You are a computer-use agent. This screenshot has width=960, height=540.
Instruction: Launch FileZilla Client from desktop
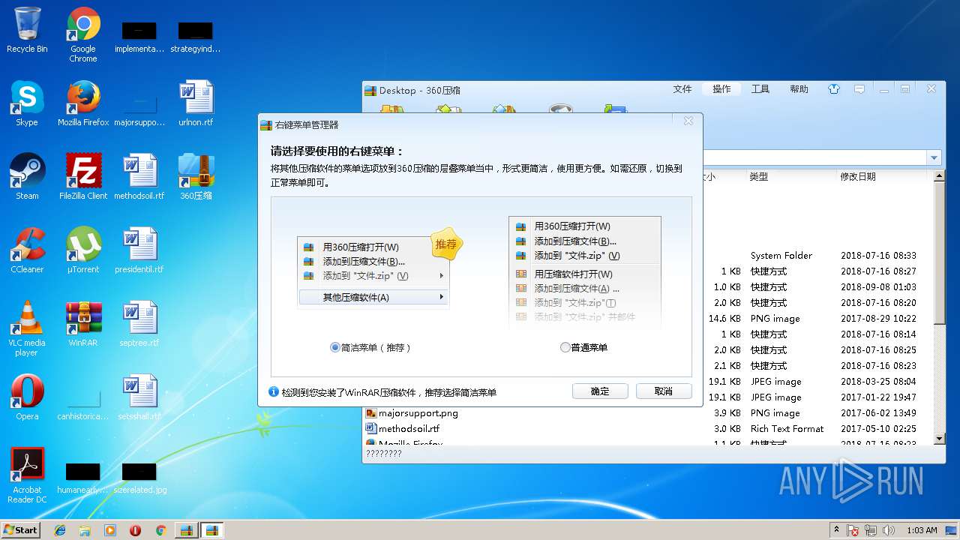pyautogui.click(x=83, y=177)
